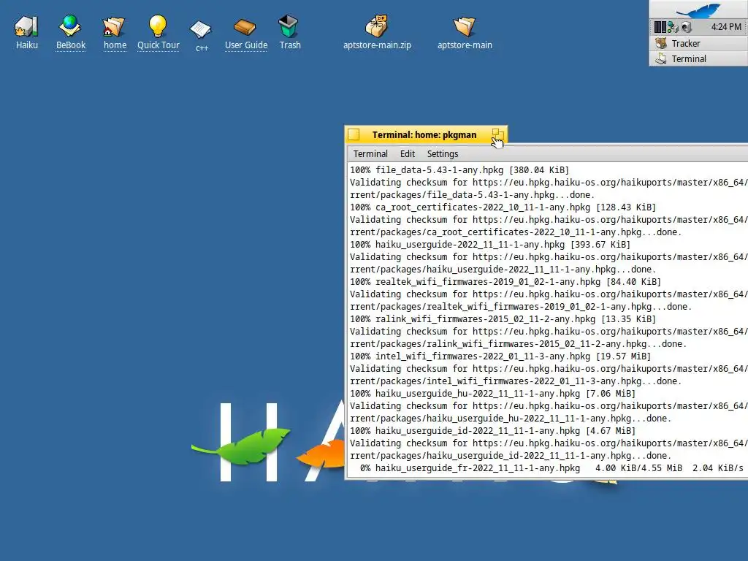Open the home folder icon
The height and width of the screenshot is (561, 748).
pos(115,27)
